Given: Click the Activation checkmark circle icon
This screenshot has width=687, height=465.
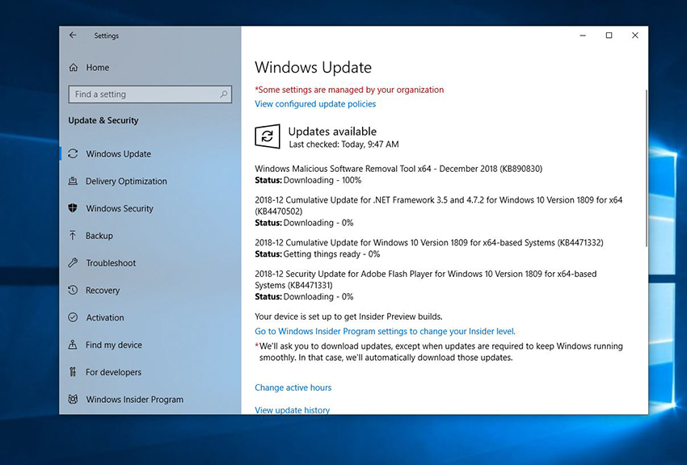Looking at the screenshot, I should click(74, 318).
